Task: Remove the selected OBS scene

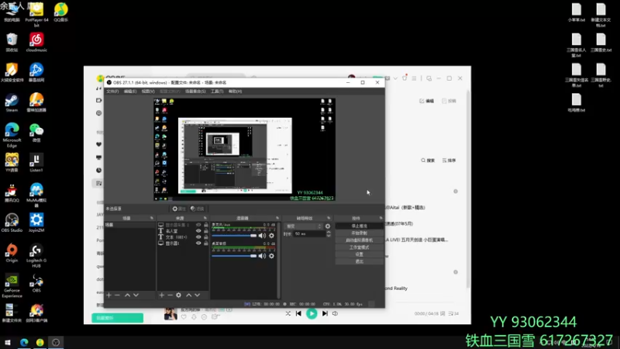Action: pyautogui.click(x=117, y=295)
